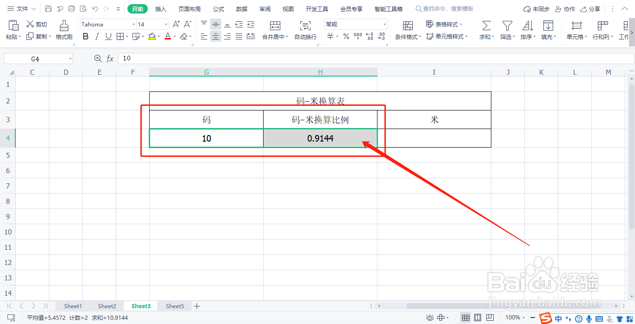635x324 pixels.
Task: Click the percentage style icon
Action: [346, 36]
